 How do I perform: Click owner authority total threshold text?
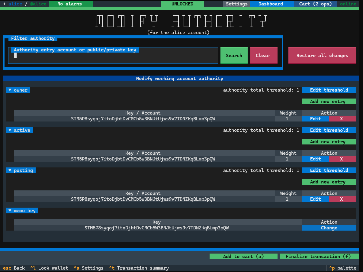(261, 90)
